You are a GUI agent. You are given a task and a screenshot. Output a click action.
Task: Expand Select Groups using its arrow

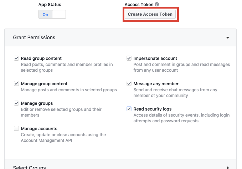point(228,167)
